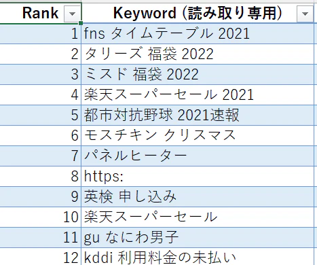Select the Keyword (読み取り専用) header cell

[x=198, y=13]
